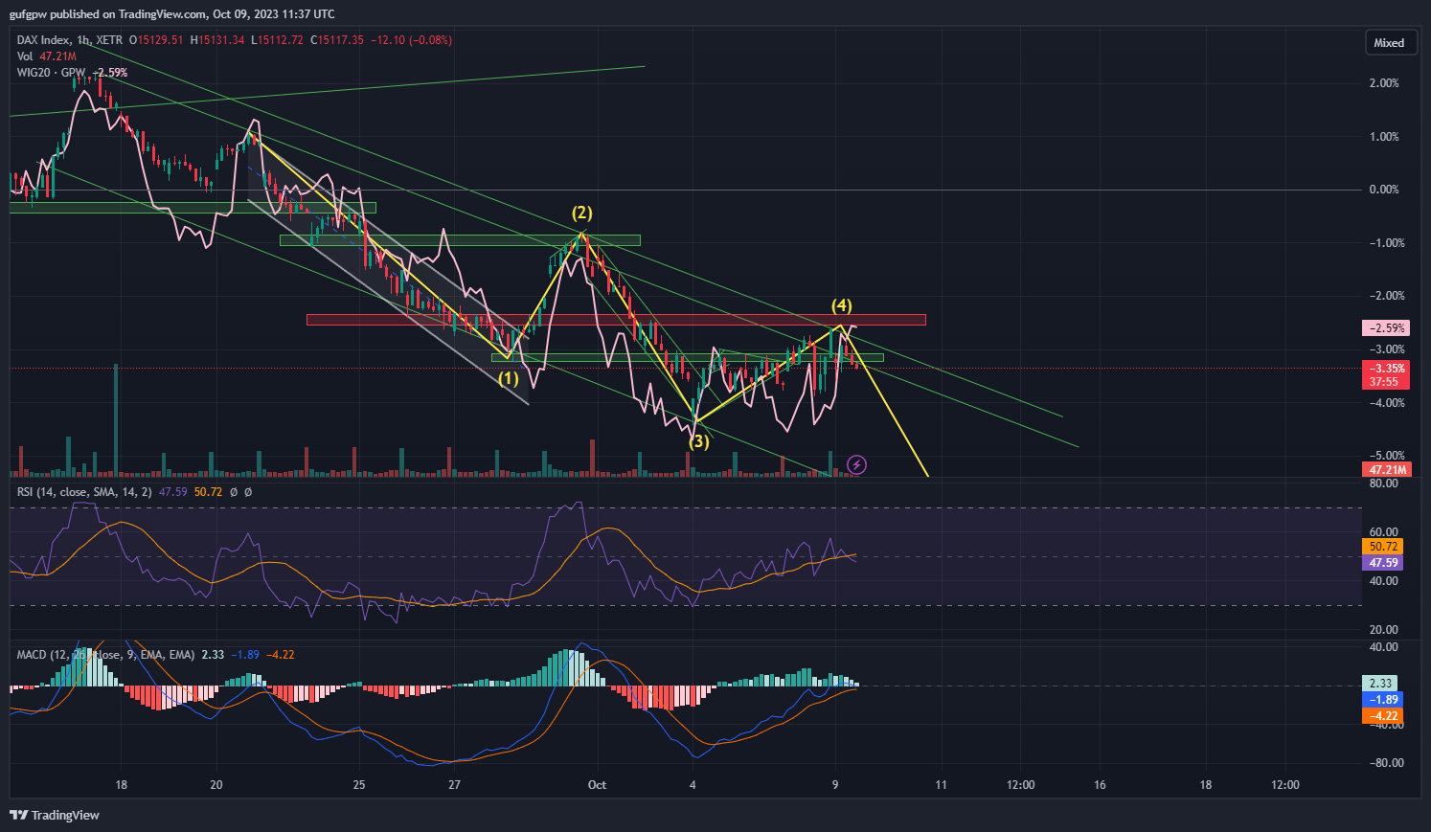
Task: Select the DAX Index symbol name in legend
Action: (x=43, y=39)
